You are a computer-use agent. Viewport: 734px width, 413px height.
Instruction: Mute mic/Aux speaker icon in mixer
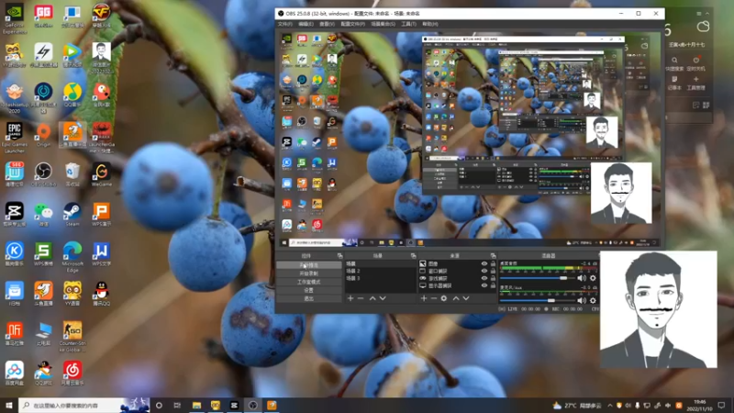point(582,301)
